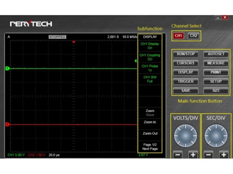This screenshot has width=233, height=174.
Task: Toggle CH1 Display On setting
Action: [x=150, y=46]
